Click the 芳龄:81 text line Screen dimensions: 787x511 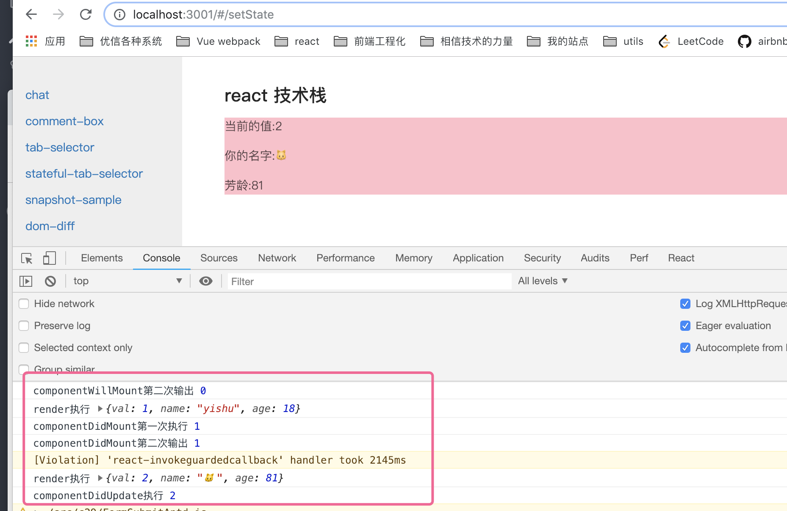pos(244,185)
